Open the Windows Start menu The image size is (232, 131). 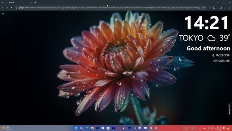(76, 128)
